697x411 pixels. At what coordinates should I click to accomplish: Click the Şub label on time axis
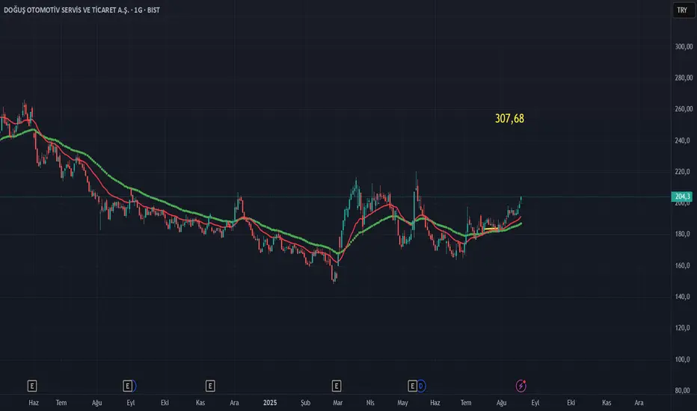coord(305,401)
